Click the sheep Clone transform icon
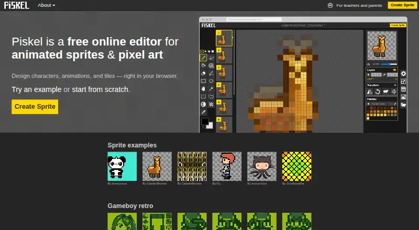Screen dimensions: 419x230 click(x=385, y=91)
